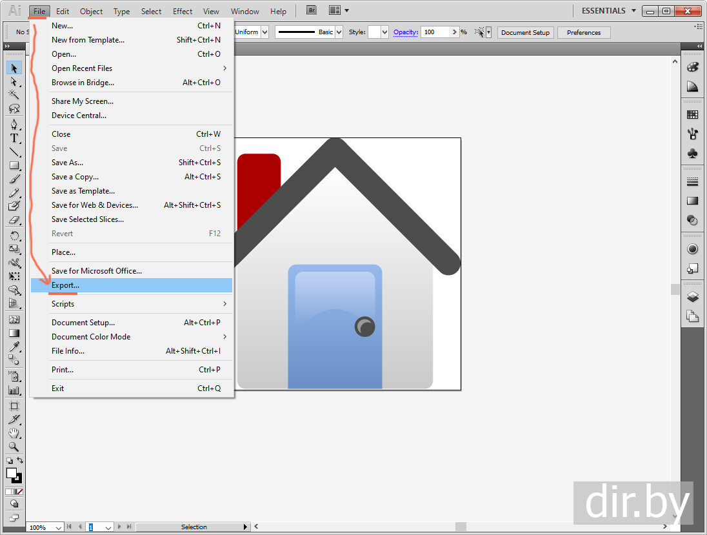Go to next artboard button
Viewport: 707px width, 535px height.
click(119, 527)
